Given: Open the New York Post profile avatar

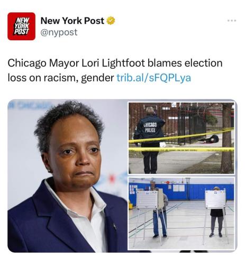Looking at the screenshot, I should [x=21, y=26].
